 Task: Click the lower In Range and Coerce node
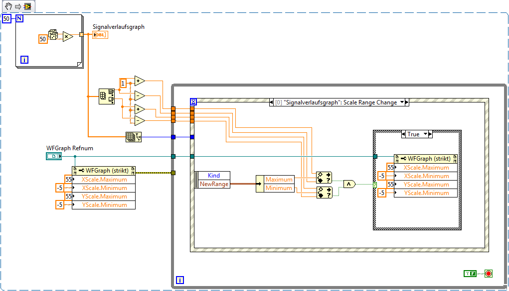pyautogui.click(x=324, y=193)
